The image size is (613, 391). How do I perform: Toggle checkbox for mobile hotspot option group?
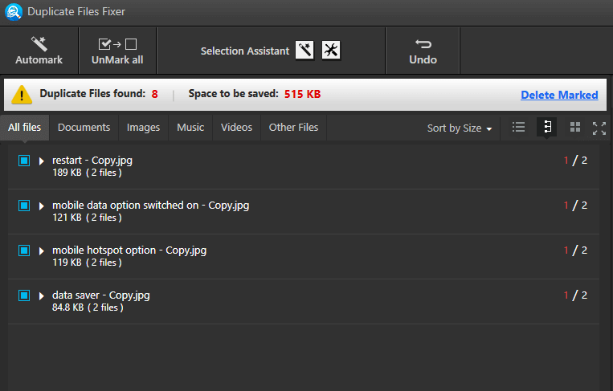click(24, 250)
